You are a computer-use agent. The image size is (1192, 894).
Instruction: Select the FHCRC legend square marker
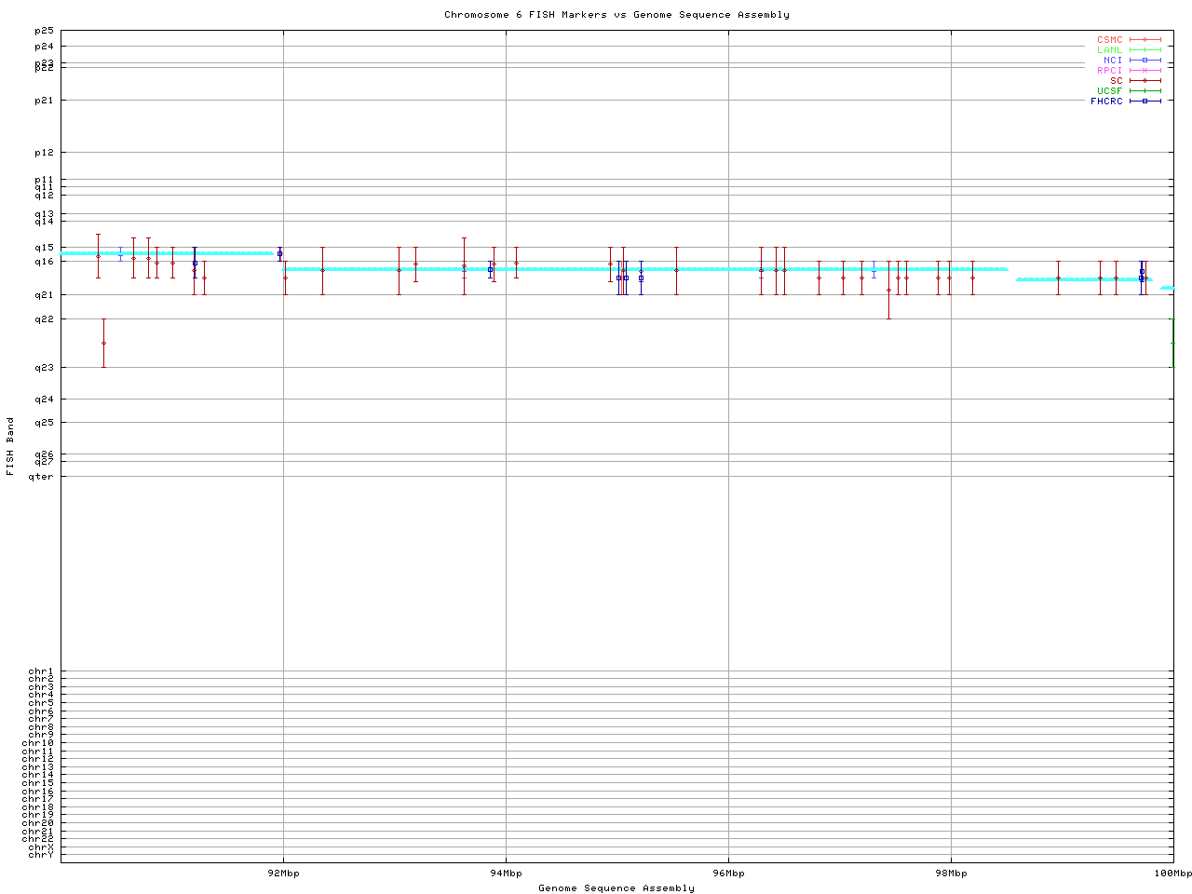1145,101
